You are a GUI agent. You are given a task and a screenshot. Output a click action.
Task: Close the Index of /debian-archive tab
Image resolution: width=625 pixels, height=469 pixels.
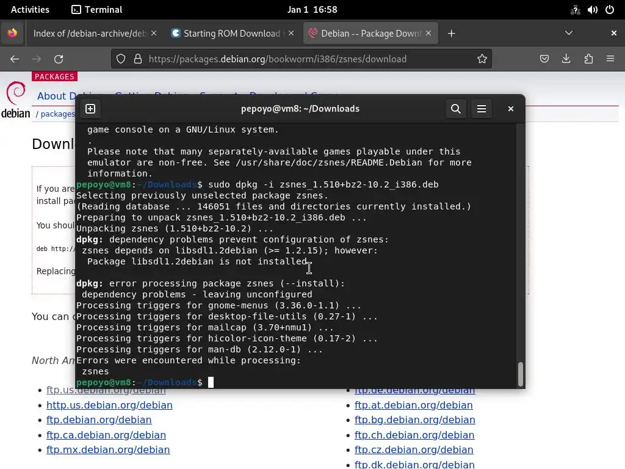[154, 34]
